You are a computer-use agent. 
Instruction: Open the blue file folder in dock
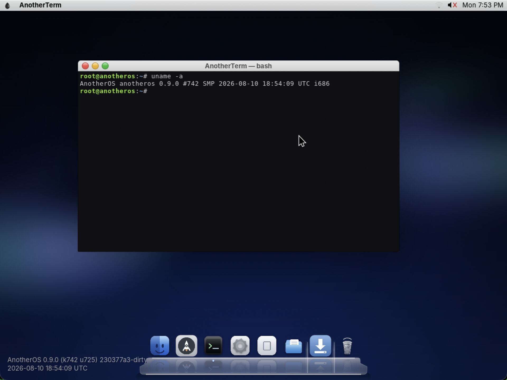tap(294, 346)
